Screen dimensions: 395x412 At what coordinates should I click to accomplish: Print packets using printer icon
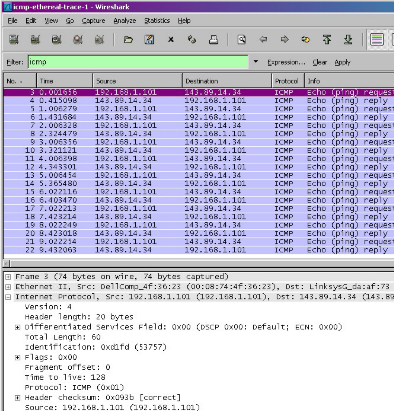(x=213, y=40)
